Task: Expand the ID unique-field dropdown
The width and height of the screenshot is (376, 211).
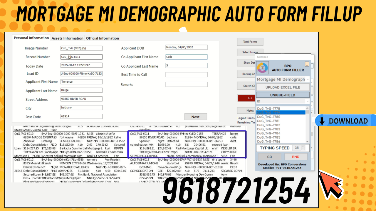Action: tap(307, 101)
